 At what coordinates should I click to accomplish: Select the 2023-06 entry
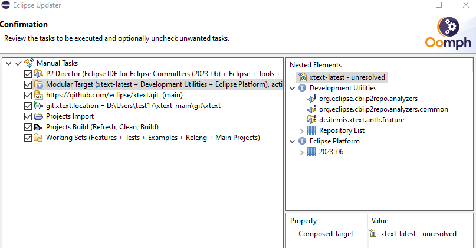click(x=331, y=152)
